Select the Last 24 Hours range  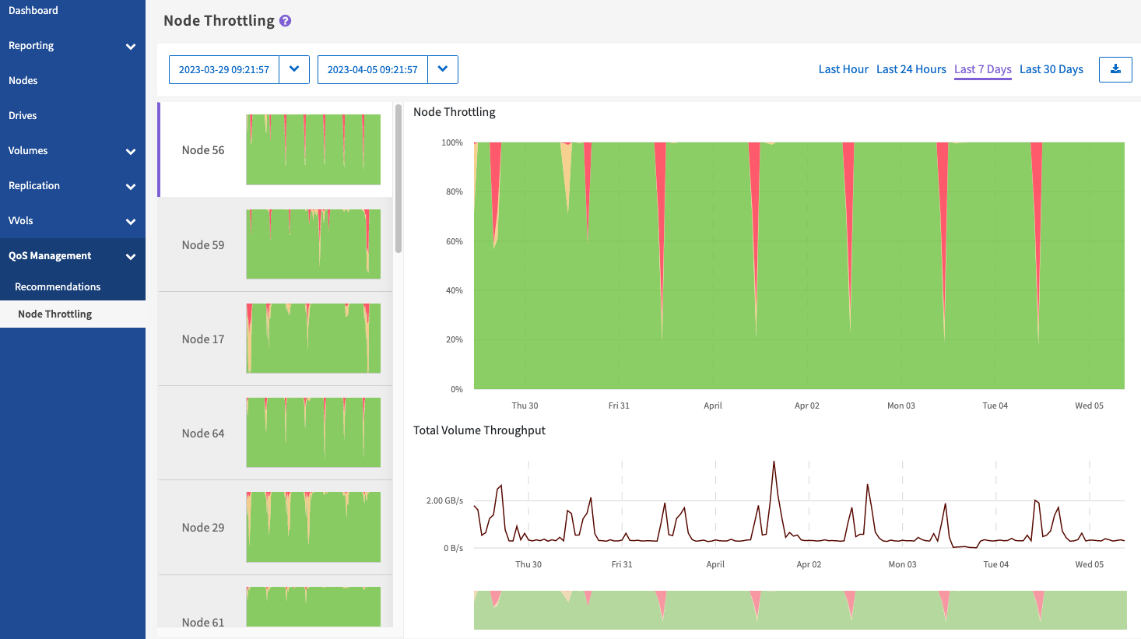(x=911, y=69)
